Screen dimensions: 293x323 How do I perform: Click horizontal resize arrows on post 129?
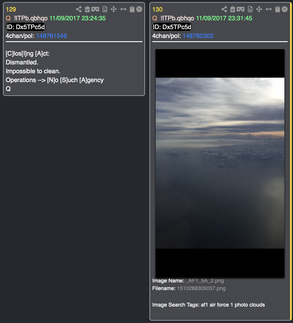pos(123,9)
